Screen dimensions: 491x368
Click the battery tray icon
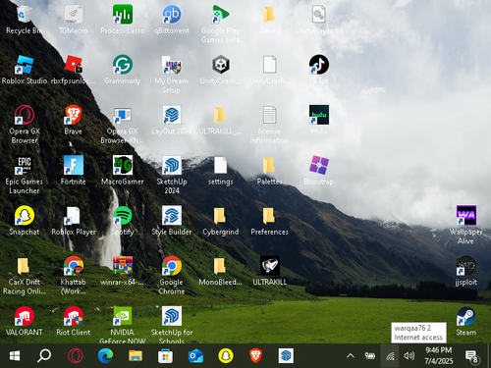[370, 356]
